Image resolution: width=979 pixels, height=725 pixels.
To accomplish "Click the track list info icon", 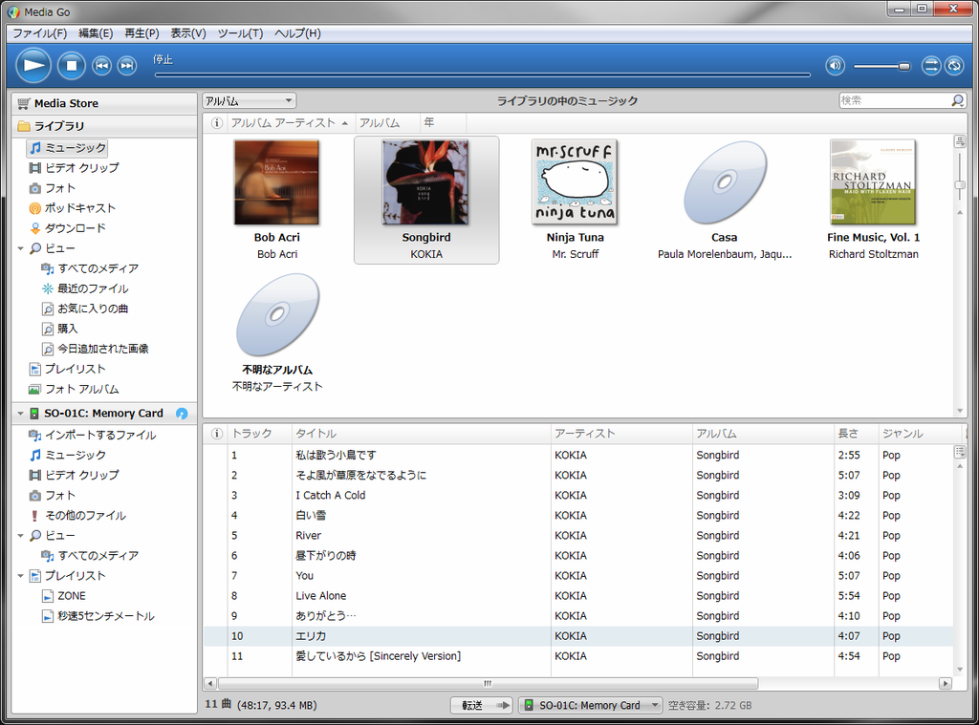I will pos(216,434).
